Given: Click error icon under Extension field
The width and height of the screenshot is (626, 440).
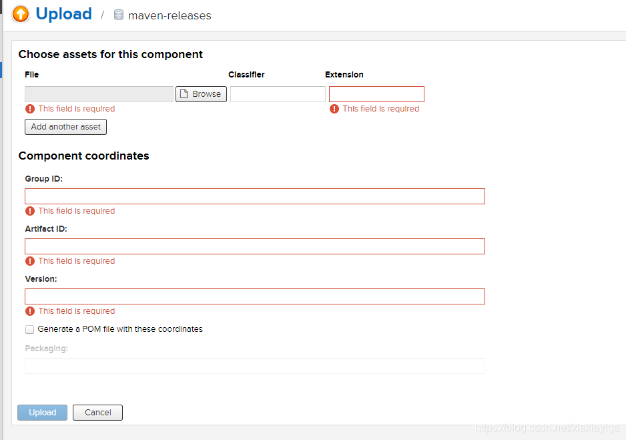Looking at the screenshot, I should [x=334, y=109].
